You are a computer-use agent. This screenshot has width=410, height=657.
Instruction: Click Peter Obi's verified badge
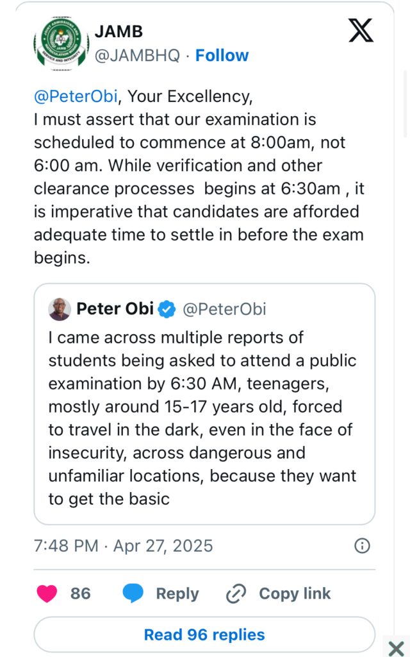pyautogui.click(x=168, y=309)
